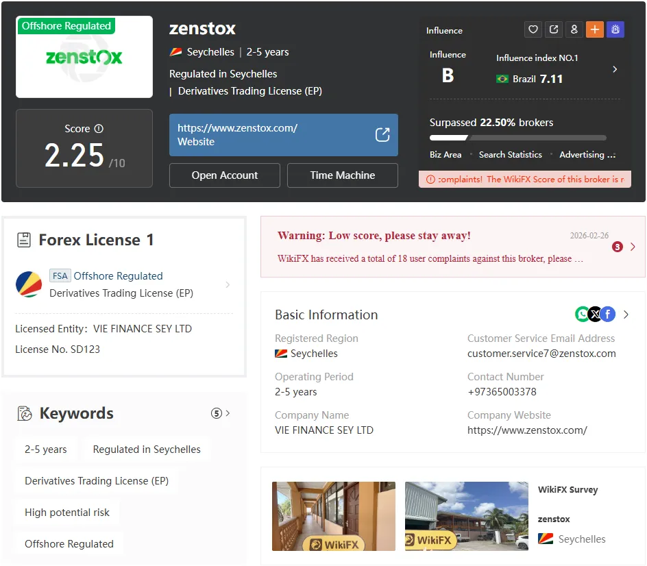Click the customer service email address
Image resolution: width=647 pixels, height=566 pixels.
[541, 354]
